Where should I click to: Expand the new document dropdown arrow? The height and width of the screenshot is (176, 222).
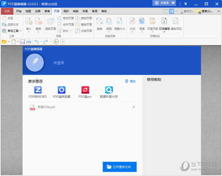point(18,42)
